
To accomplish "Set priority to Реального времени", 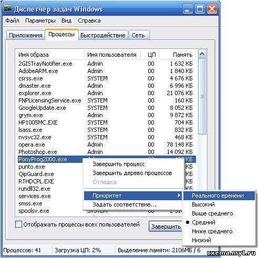I will (x=219, y=195).
